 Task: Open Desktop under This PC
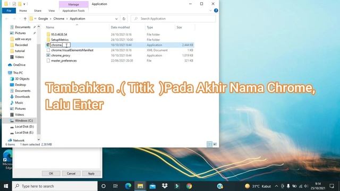click(x=20, y=85)
